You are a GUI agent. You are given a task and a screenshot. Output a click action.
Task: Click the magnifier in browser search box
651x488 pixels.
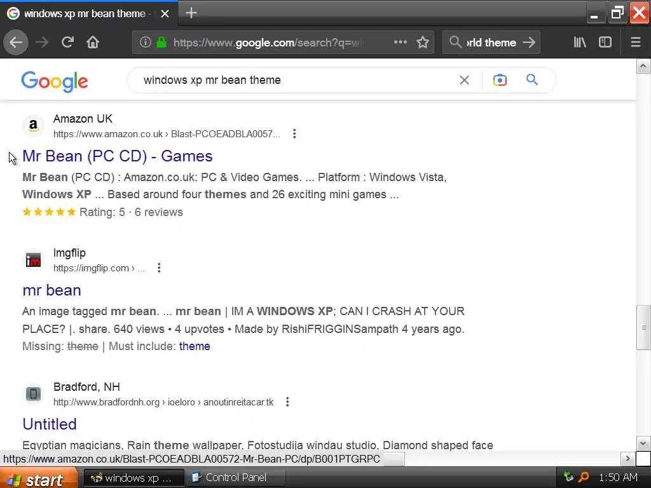click(x=455, y=42)
